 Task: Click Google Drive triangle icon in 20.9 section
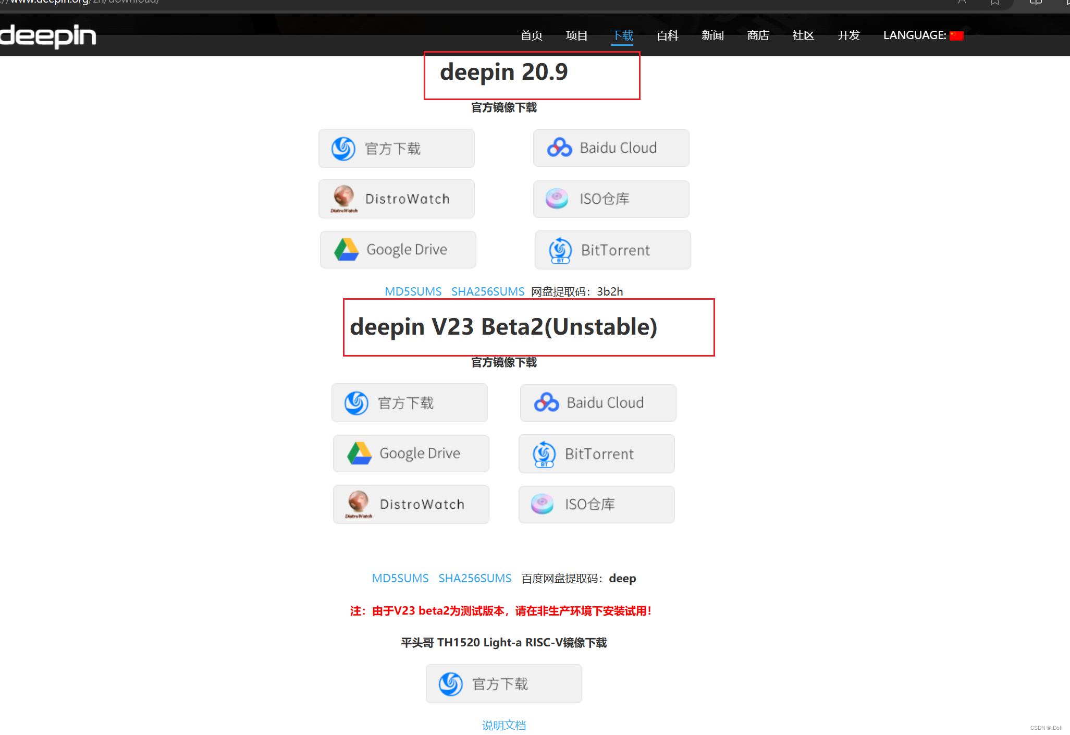point(347,250)
